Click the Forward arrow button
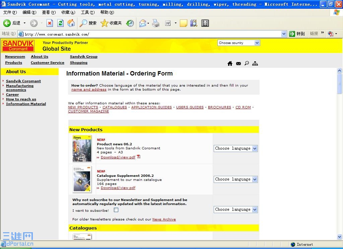Image resolution: width=343 pixels, height=249 pixels. [x=34, y=23]
